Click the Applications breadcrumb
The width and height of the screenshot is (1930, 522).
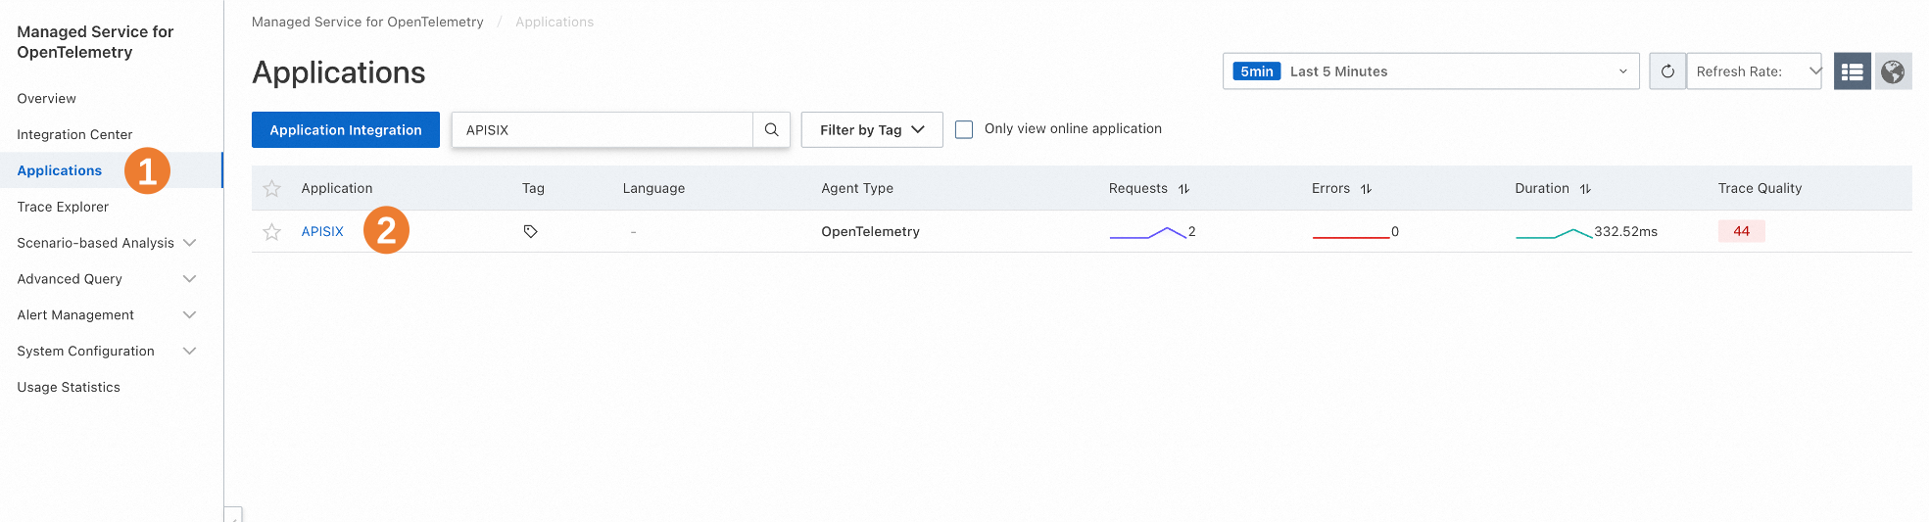pos(555,22)
